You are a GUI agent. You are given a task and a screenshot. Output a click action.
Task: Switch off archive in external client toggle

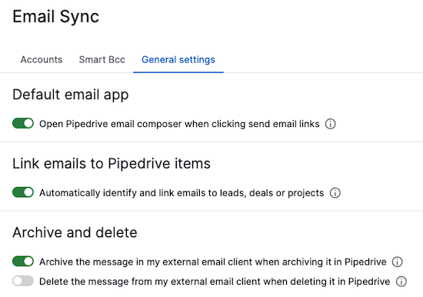[x=23, y=262]
